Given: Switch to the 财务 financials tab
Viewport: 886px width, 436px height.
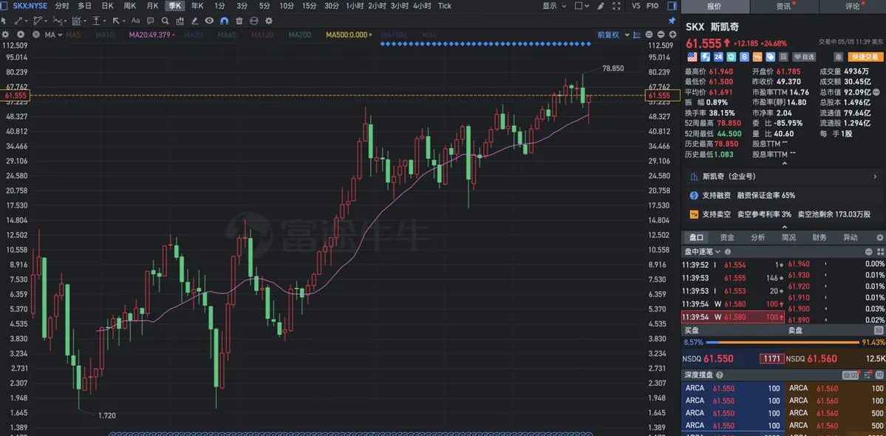Looking at the screenshot, I should click(x=819, y=237).
